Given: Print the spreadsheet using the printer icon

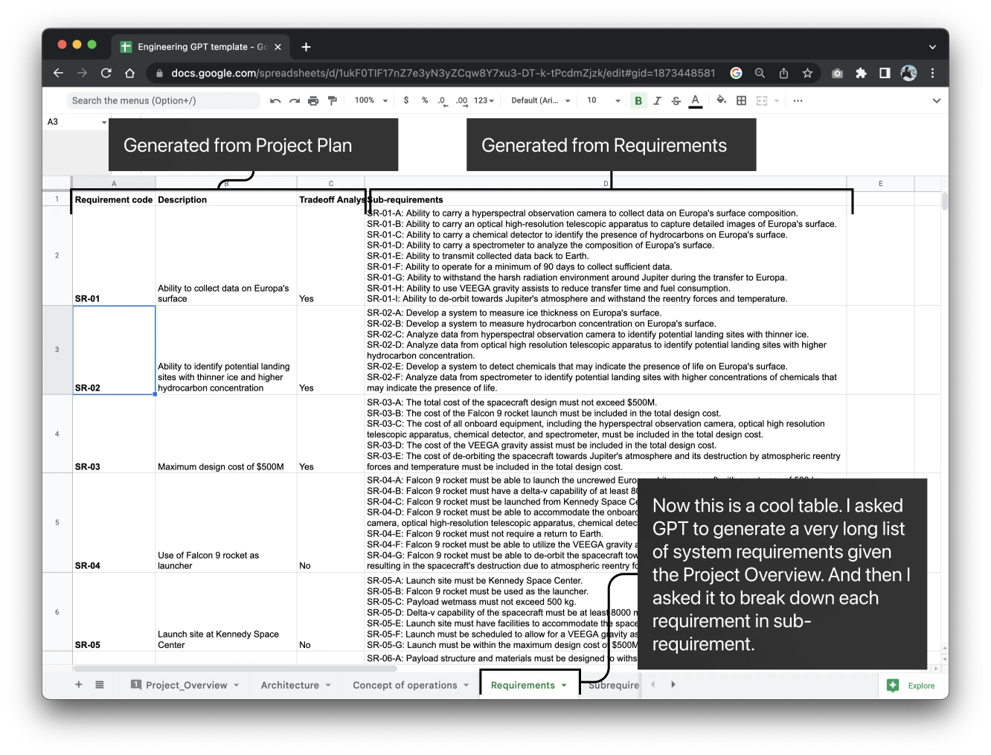Looking at the screenshot, I should pos(313,100).
